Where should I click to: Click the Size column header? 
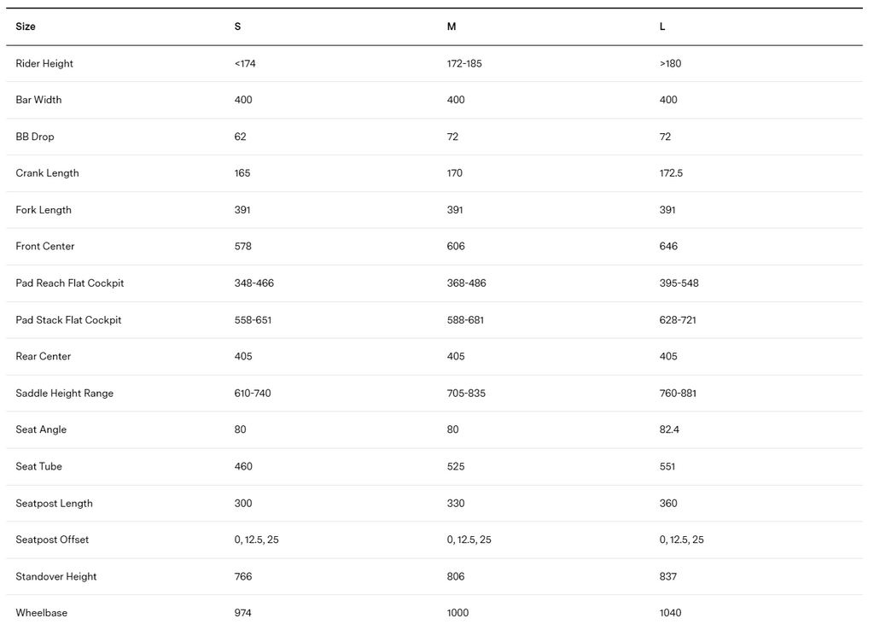pyautogui.click(x=26, y=26)
